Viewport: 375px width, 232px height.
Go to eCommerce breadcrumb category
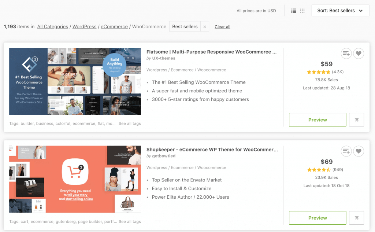114,27
